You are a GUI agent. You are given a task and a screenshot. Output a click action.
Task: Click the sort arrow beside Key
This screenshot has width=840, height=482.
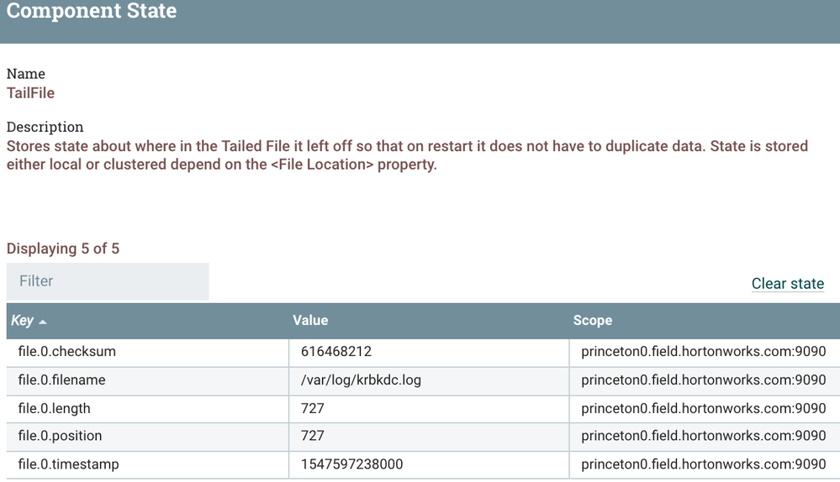coord(43,322)
